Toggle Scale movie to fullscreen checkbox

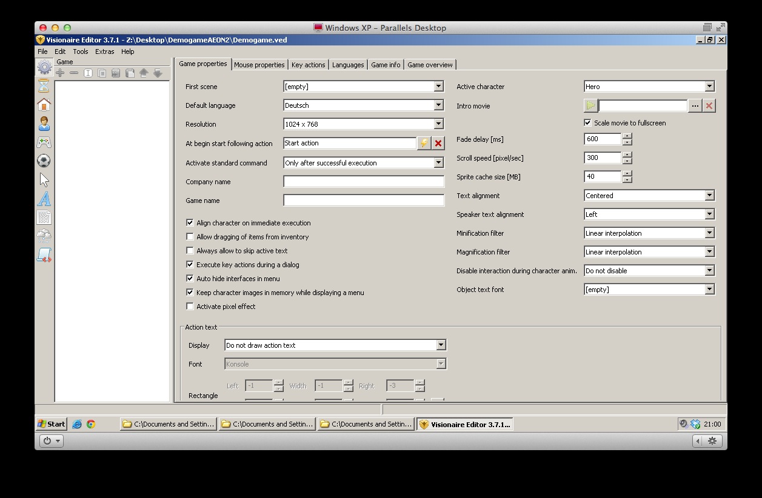pos(587,122)
